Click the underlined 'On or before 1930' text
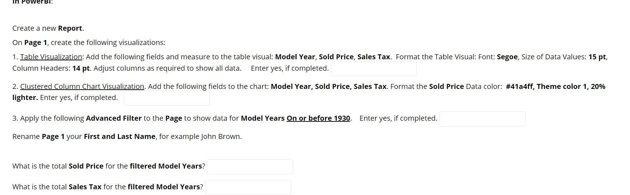This screenshot has height=195, width=630. click(x=318, y=118)
